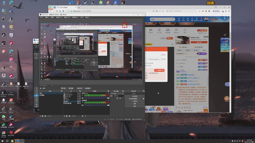Click 选择字体 button in source toolbar
This screenshot has width=255, height=143.
79,88
